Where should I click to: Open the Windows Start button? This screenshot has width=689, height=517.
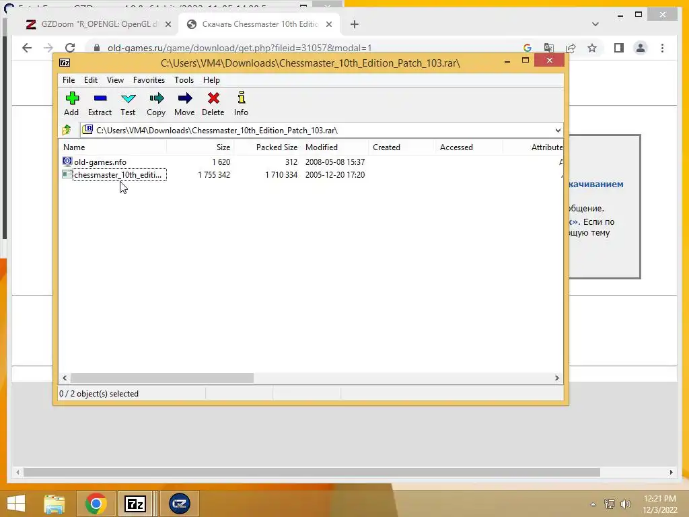coord(16,504)
